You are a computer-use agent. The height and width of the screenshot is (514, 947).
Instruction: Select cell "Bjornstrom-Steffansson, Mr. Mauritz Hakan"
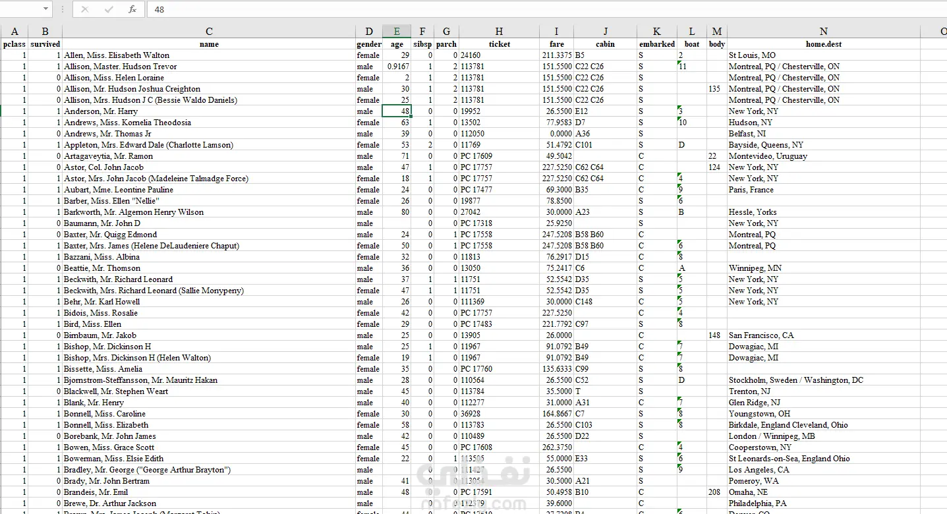pos(209,380)
